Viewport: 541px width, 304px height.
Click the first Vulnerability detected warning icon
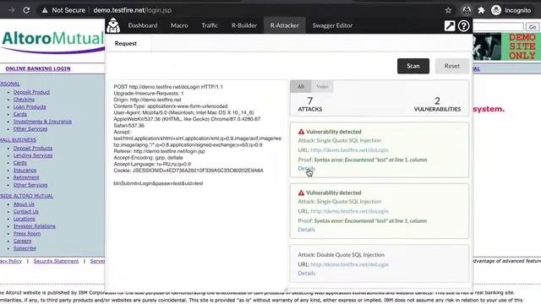pyautogui.click(x=301, y=132)
